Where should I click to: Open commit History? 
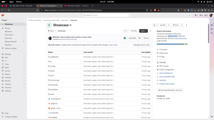click(146, 38)
